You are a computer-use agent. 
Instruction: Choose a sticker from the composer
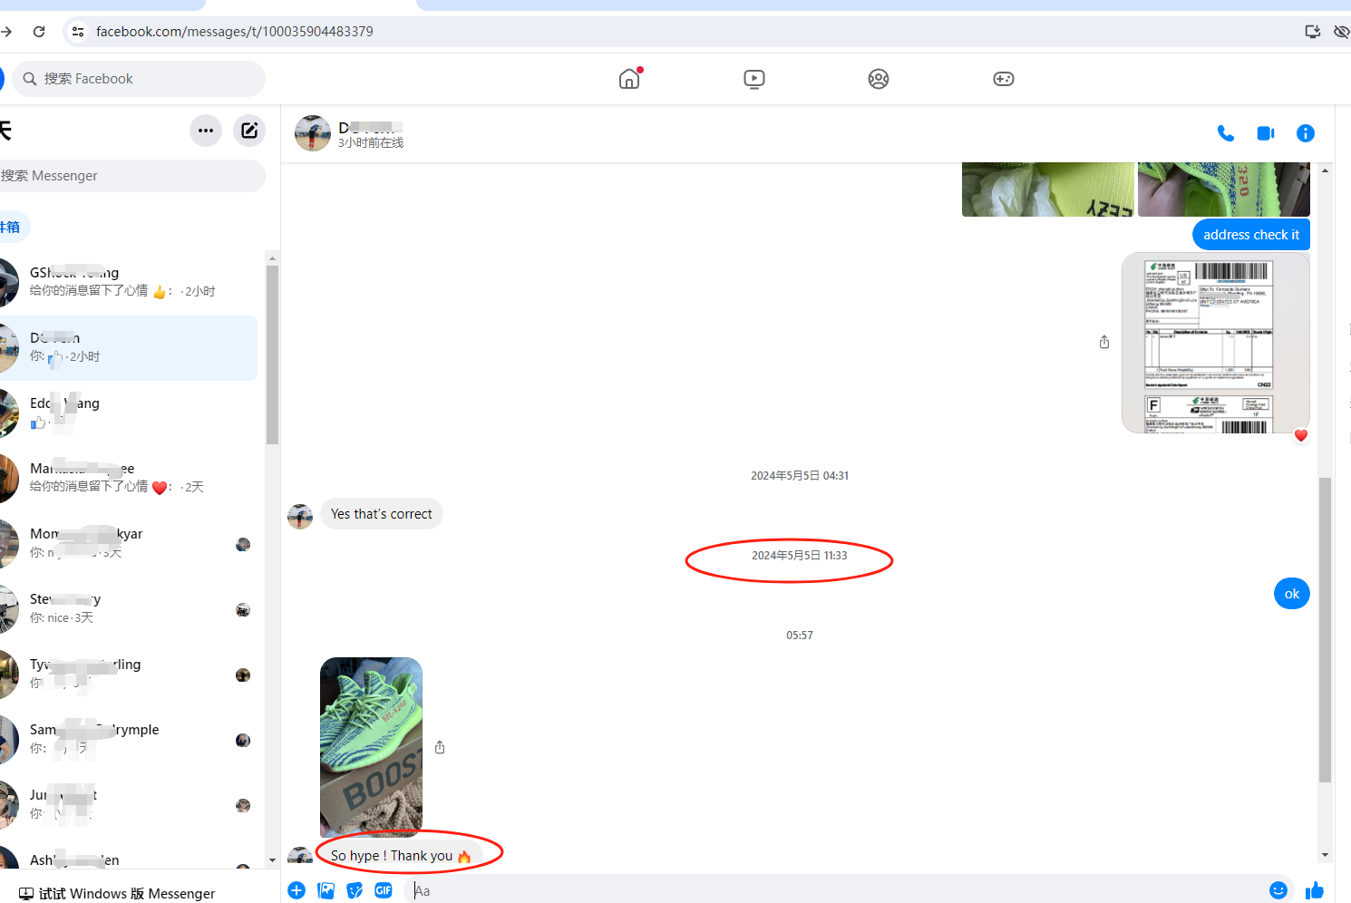(x=355, y=890)
